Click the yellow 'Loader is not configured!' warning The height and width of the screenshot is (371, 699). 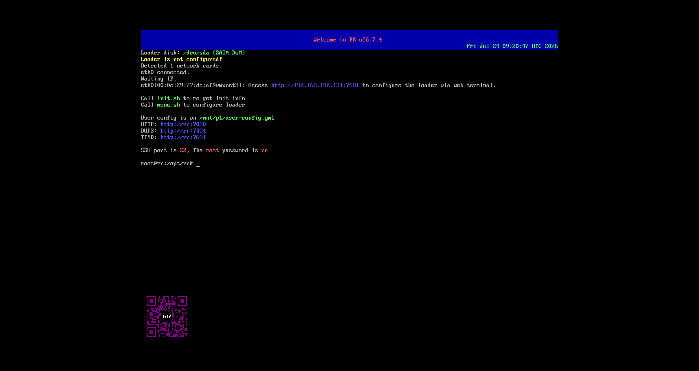(182, 59)
